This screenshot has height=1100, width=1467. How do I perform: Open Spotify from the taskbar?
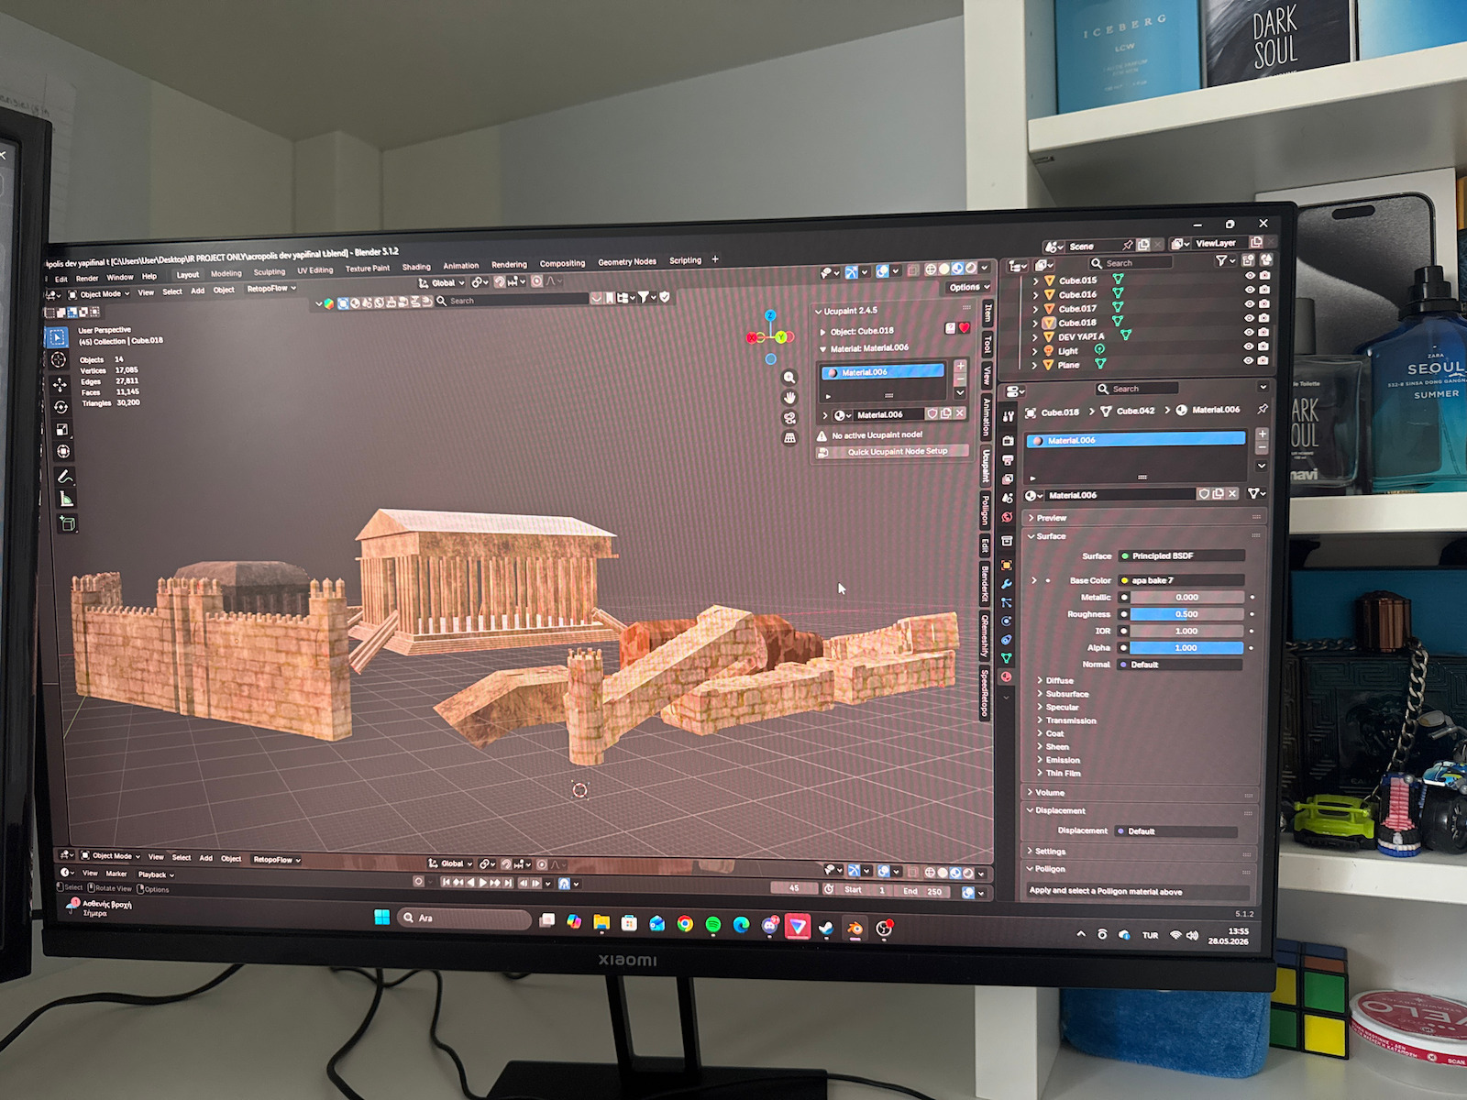point(712,925)
